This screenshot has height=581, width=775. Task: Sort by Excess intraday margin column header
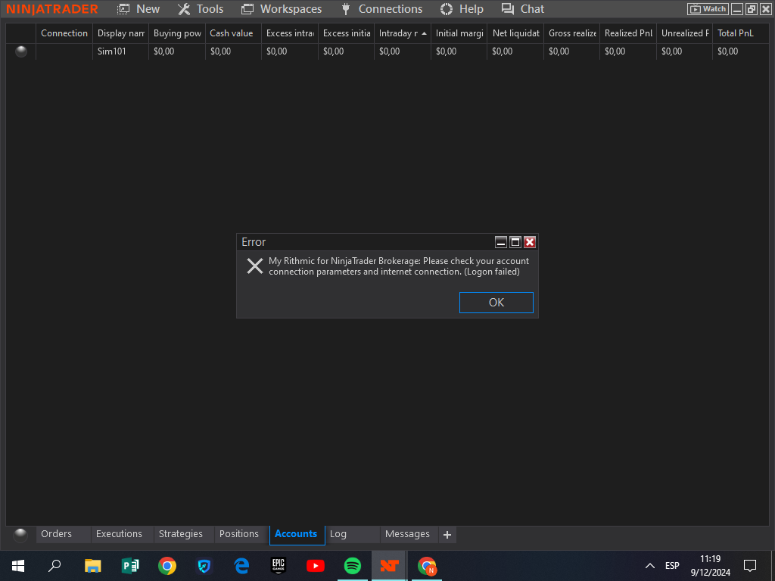[290, 33]
